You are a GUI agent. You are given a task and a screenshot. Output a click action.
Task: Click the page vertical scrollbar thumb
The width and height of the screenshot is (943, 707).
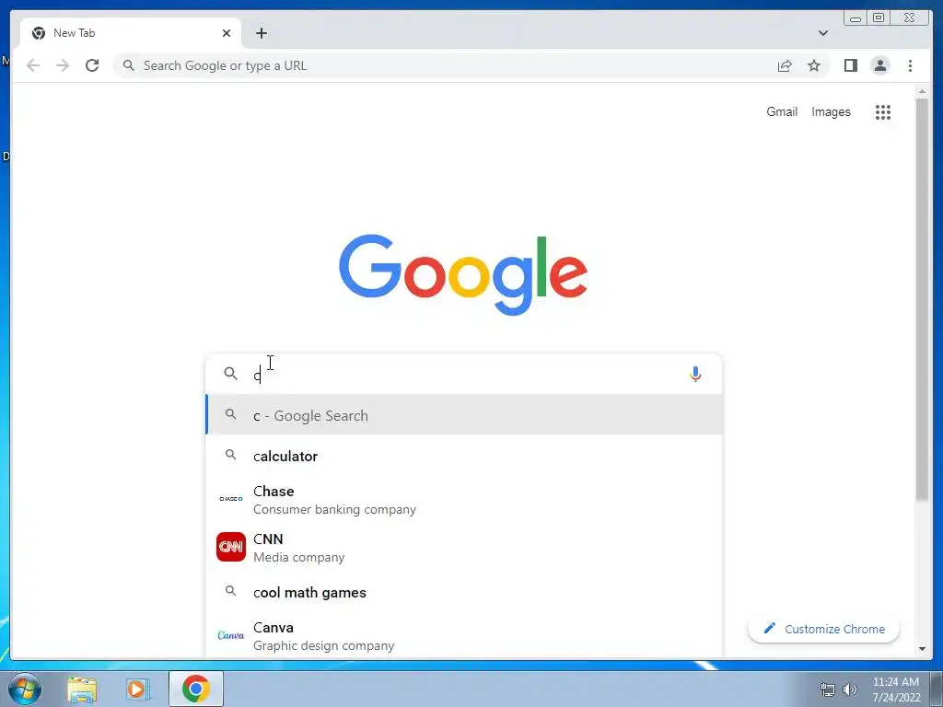[x=922, y=298]
